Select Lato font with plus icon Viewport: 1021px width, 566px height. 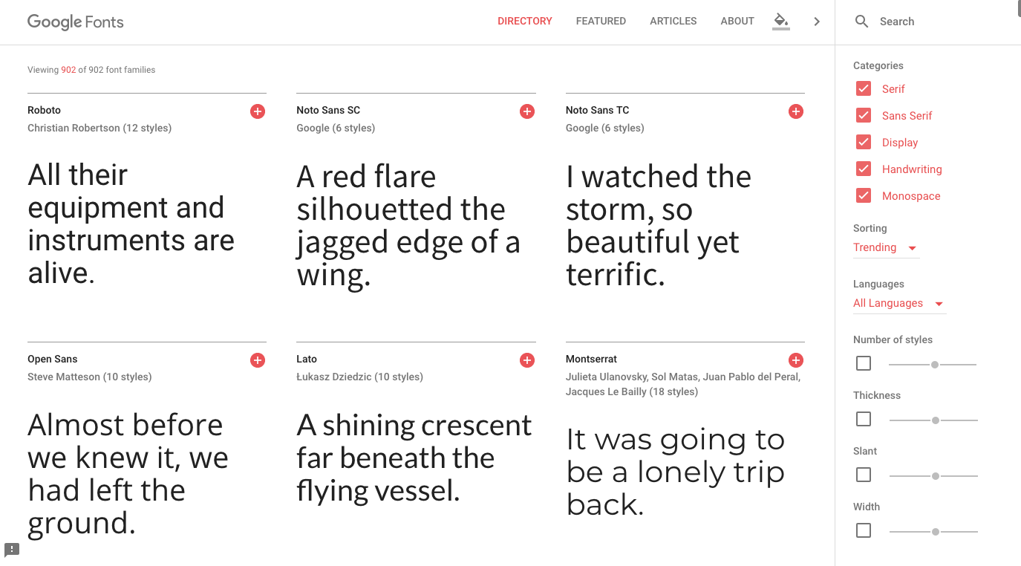pos(527,360)
